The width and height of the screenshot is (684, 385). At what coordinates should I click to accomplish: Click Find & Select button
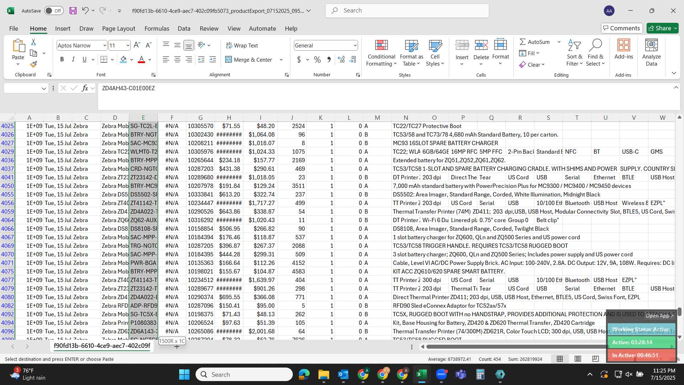(x=595, y=53)
